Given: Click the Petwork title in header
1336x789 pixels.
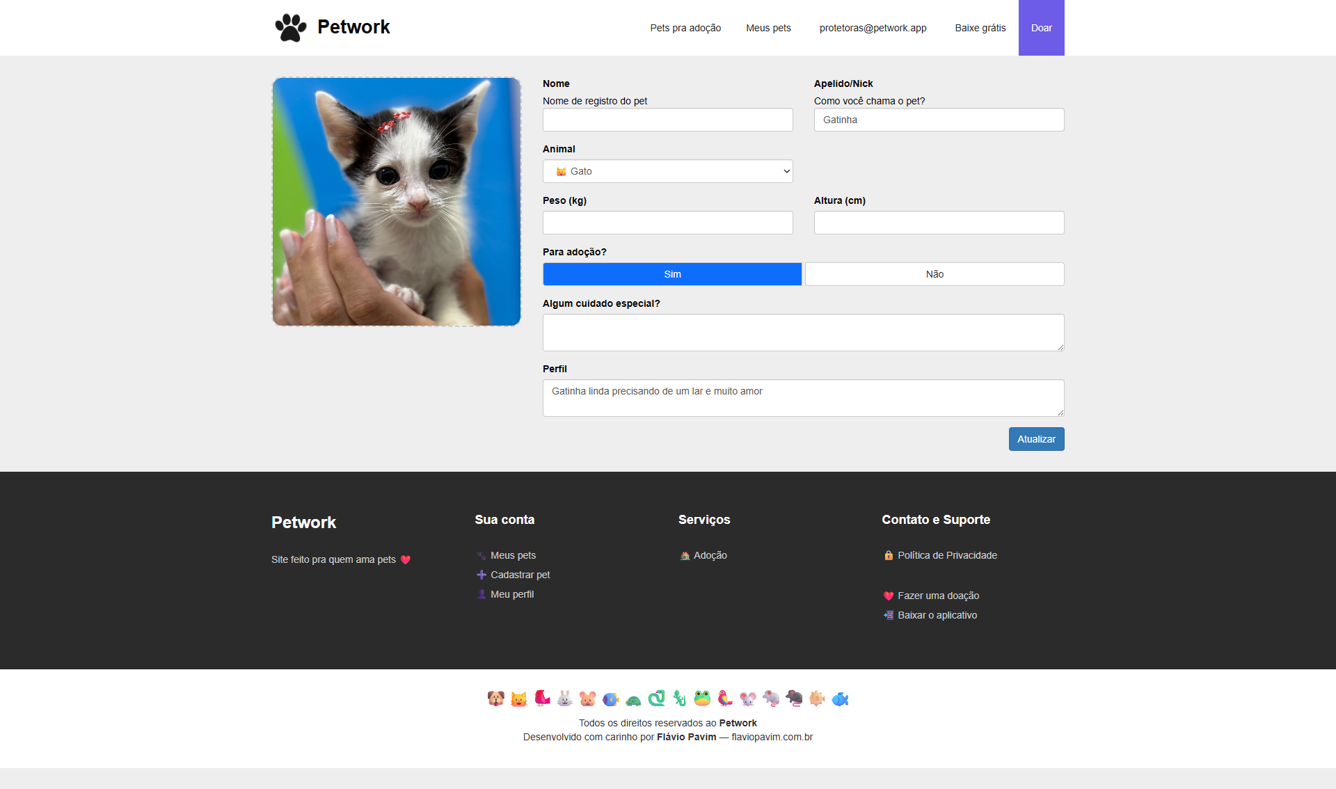Looking at the screenshot, I should [353, 27].
